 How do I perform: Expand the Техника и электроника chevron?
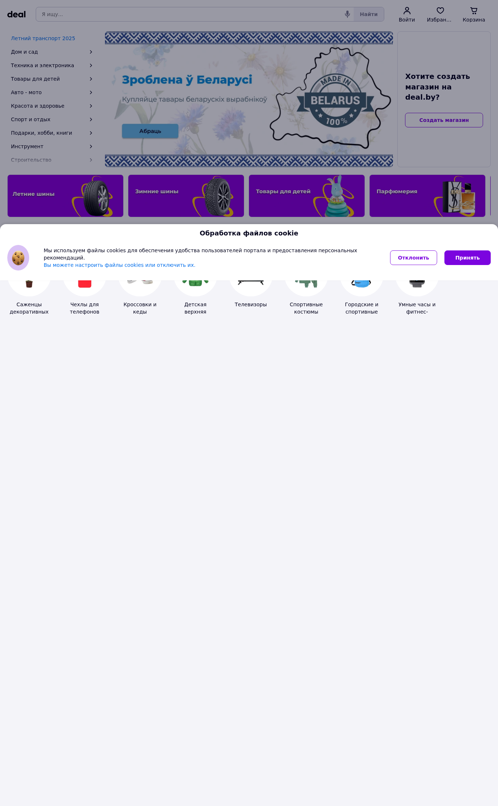(91, 65)
